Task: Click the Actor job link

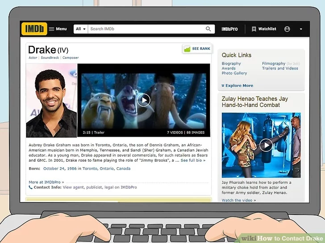Action: point(33,58)
